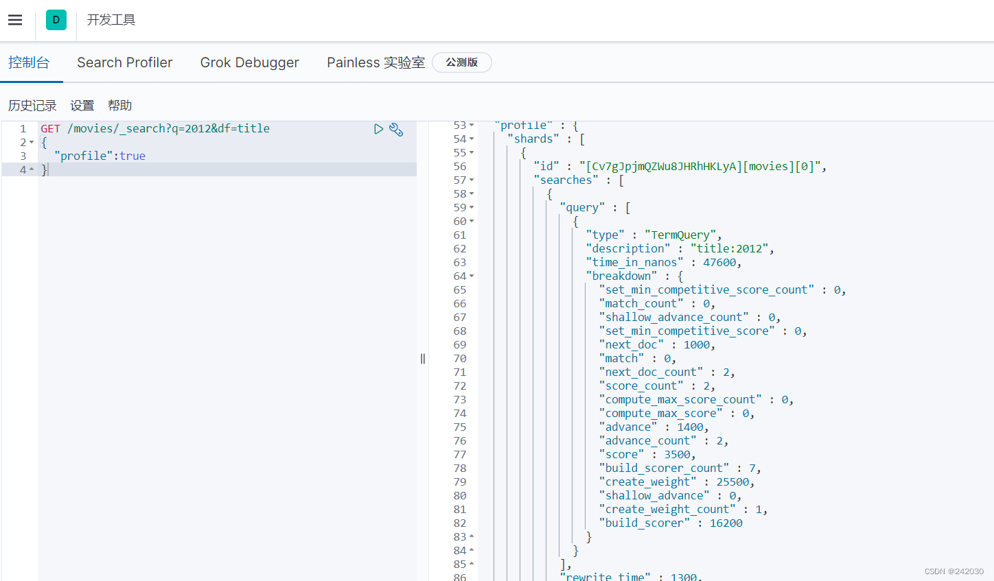Toggle fold arrow at output line 85

(x=472, y=565)
